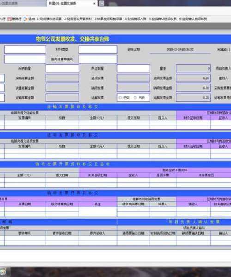Click toolbar item 1-财务接收进项票
231x277 pixels.
[x=49, y=19]
